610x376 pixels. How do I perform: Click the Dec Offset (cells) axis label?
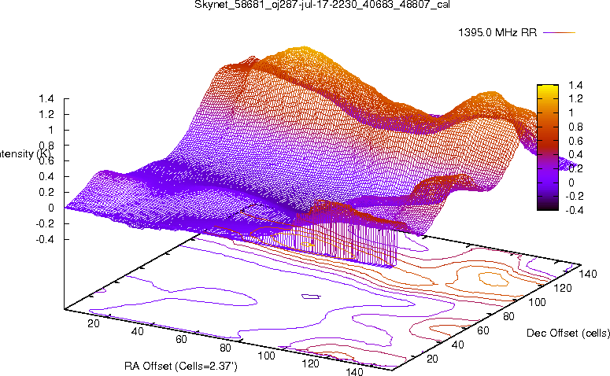point(568,333)
